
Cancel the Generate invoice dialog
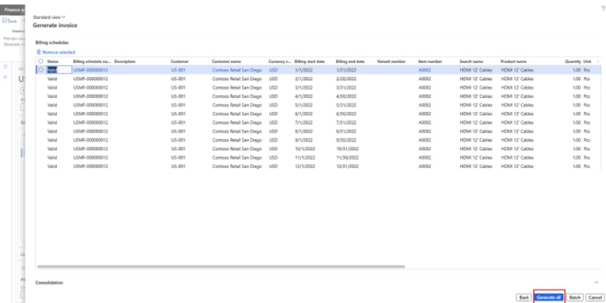(x=595, y=297)
